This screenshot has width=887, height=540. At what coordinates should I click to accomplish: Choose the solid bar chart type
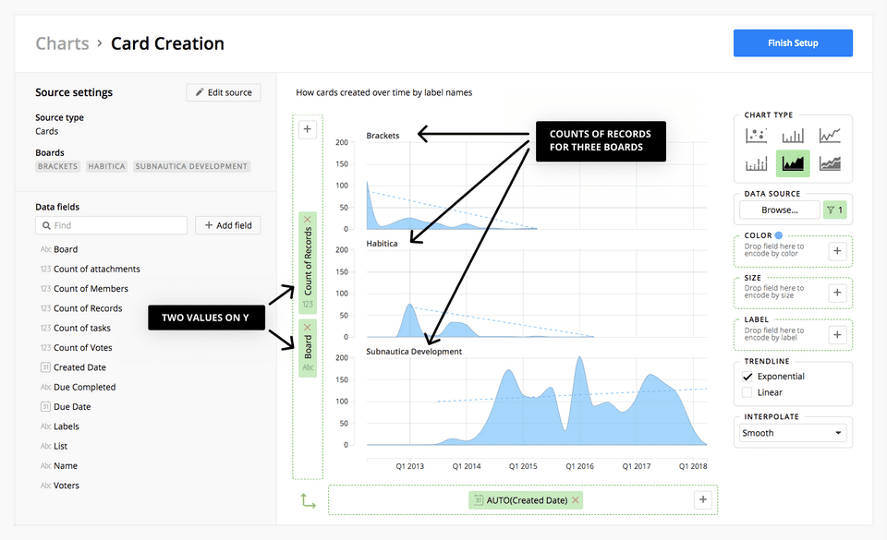793,136
